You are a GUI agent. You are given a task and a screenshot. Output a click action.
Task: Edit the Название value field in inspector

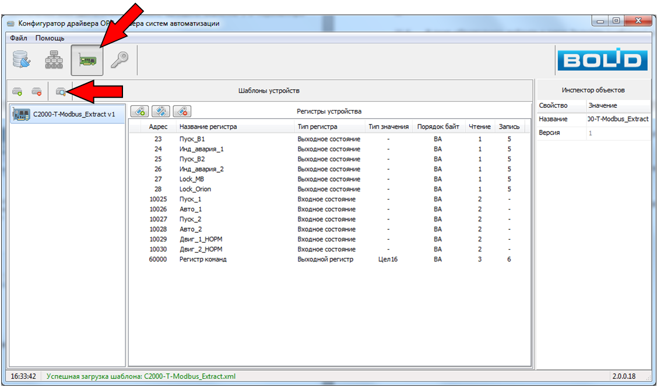pyautogui.click(x=617, y=119)
